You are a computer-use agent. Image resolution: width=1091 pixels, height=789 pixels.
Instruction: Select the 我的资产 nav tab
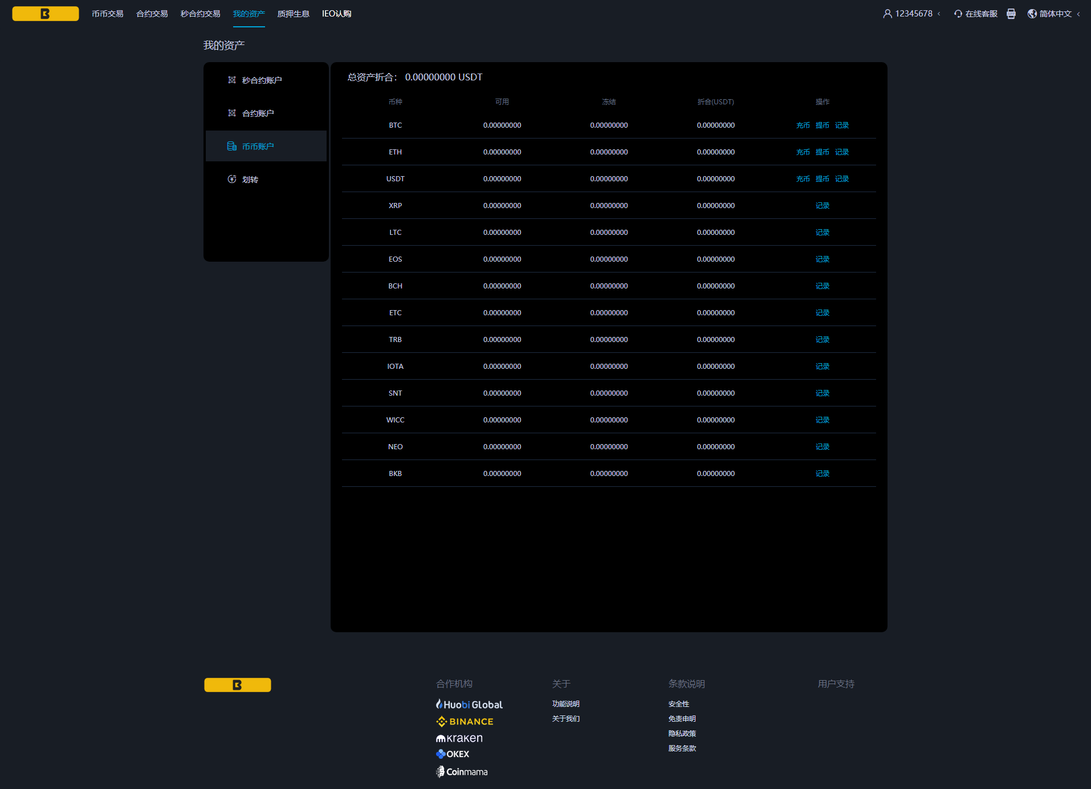point(249,14)
